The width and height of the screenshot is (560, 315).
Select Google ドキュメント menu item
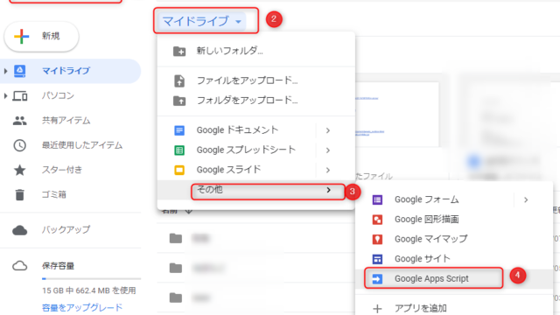coord(256,130)
